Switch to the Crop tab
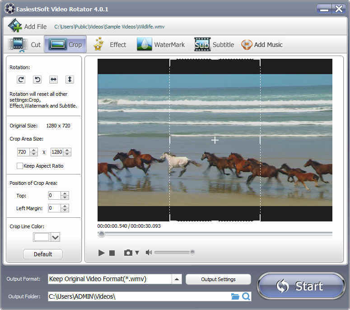Screen dimensions: 350x310 coord(65,44)
